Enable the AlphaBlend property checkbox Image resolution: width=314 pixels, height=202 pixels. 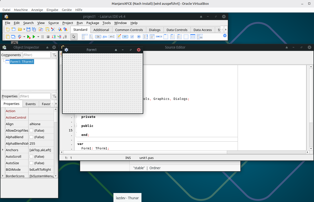coord(31,137)
